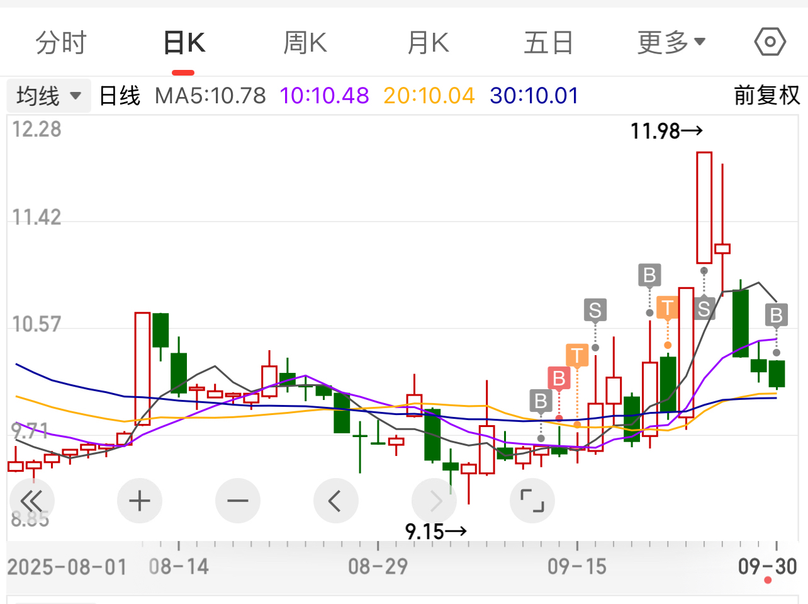Select the 日K daily candlestick tab
This screenshot has width=808, height=604.
(184, 43)
